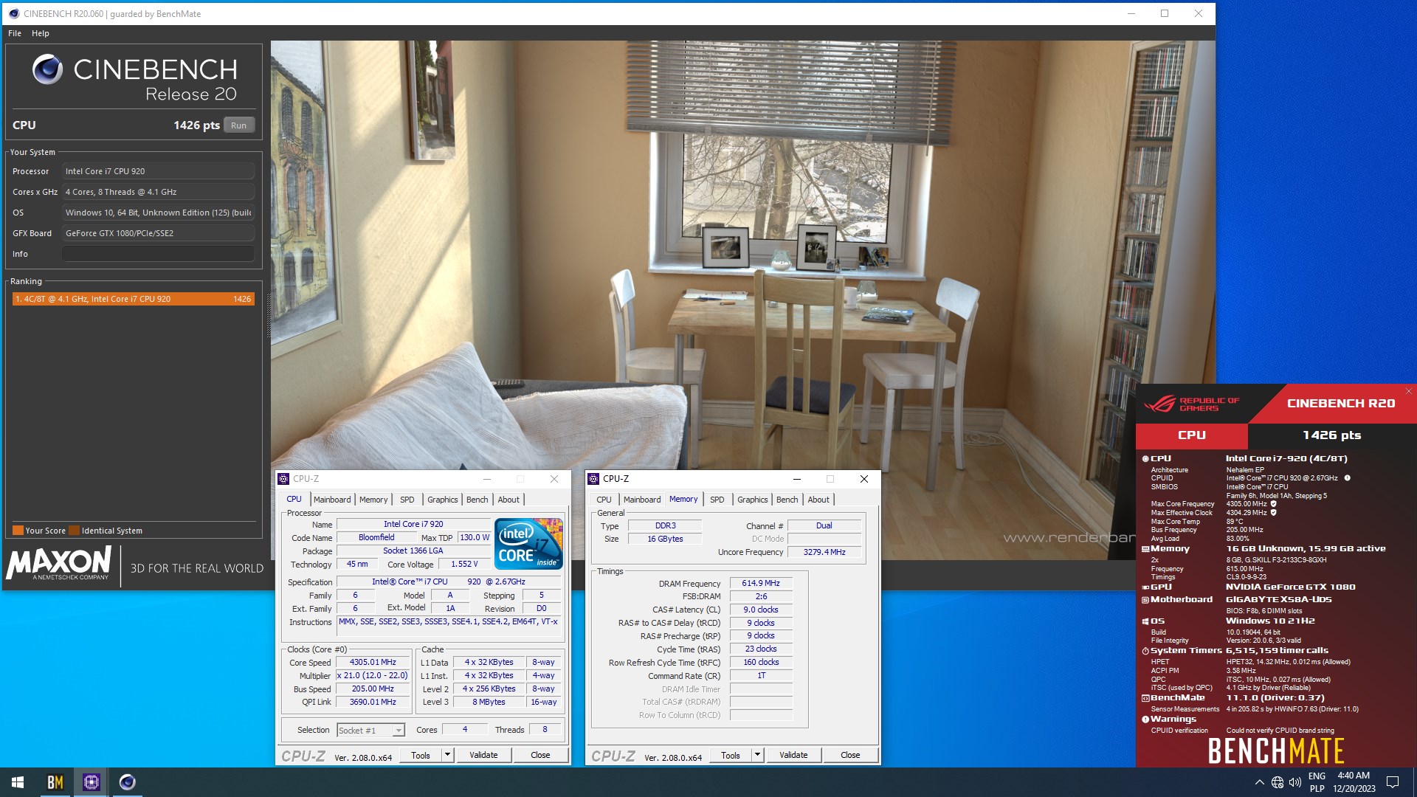Screen dimensions: 1417x797
Task: Show hidden system tray icons
Action: coord(1259,782)
